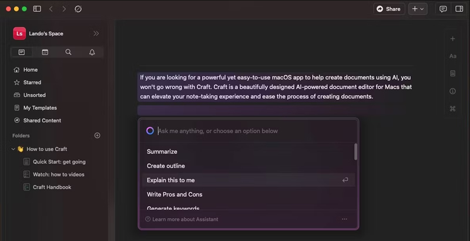Open Learn more about Assistant link
Image resolution: width=470 pixels, height=241 pixels.
pyautogui.click(x=185, y=219)
